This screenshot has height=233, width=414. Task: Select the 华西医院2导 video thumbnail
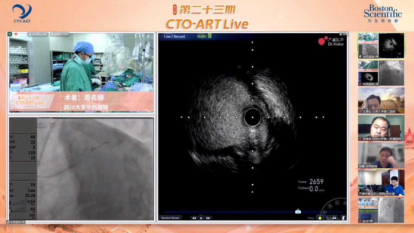(x=381, y=73)
